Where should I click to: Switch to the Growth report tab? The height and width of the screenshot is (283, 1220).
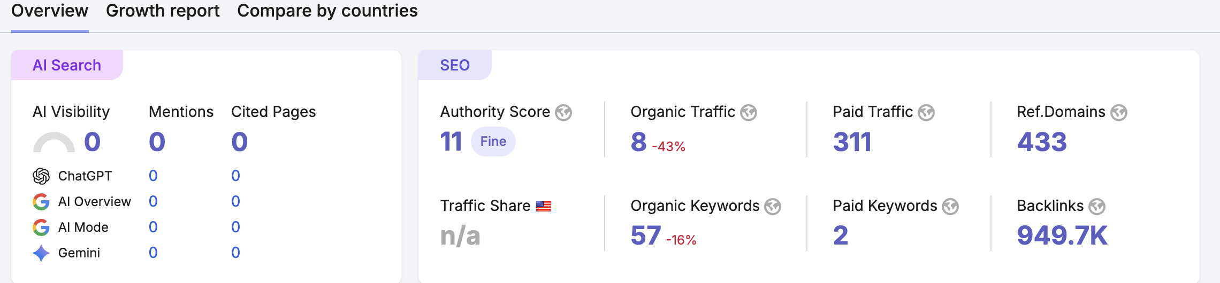tap(163, 11)
